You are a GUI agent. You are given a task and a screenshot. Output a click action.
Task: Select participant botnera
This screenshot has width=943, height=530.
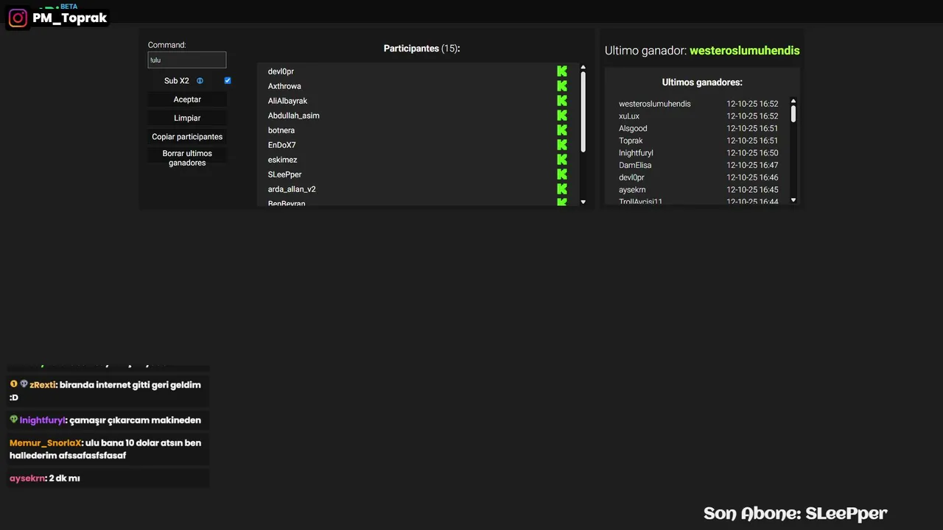281,130
